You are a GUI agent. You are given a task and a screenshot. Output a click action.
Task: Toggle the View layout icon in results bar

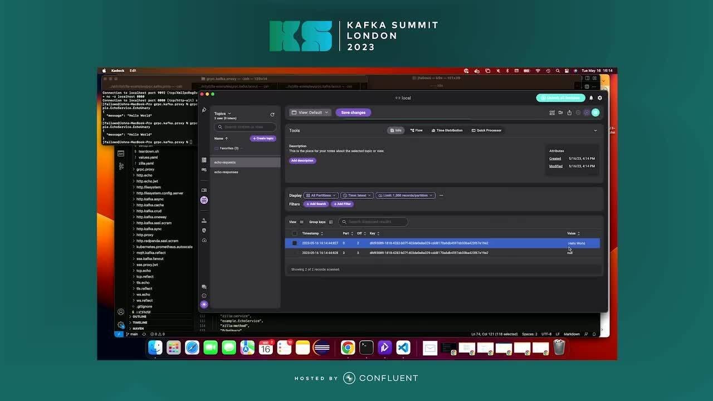[x=301, y=222]
